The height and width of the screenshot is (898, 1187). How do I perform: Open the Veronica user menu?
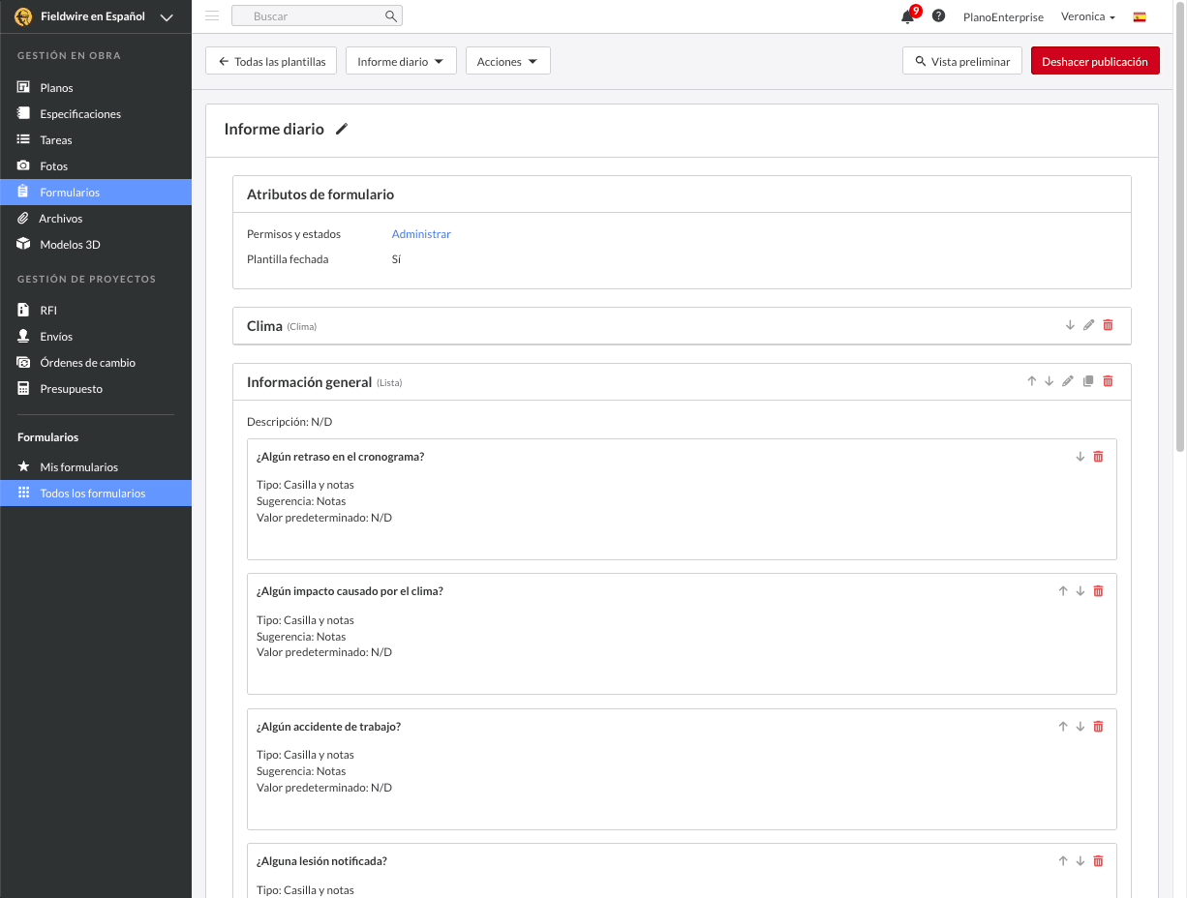(x=1088, y=16)
